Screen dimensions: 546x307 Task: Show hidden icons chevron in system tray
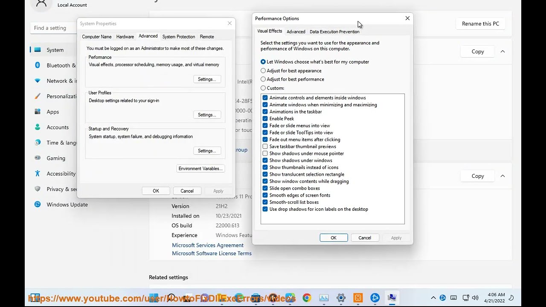(x=433, y=298)
